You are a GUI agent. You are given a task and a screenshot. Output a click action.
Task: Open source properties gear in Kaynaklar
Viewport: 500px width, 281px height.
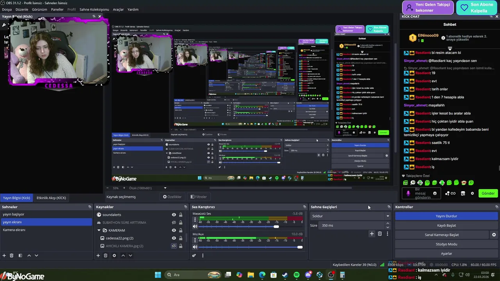pyautogui.click(x=114, y=256)
